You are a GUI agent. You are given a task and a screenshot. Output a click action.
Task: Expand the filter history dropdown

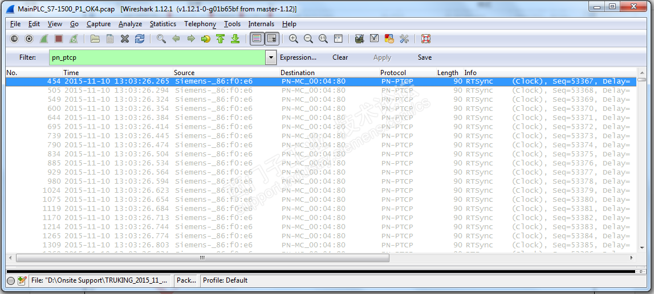pyautogui.click(x=271, y=57)
